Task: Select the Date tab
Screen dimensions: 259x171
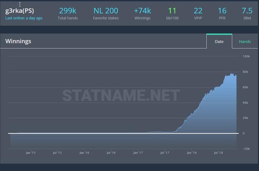Action: point(219,41)
